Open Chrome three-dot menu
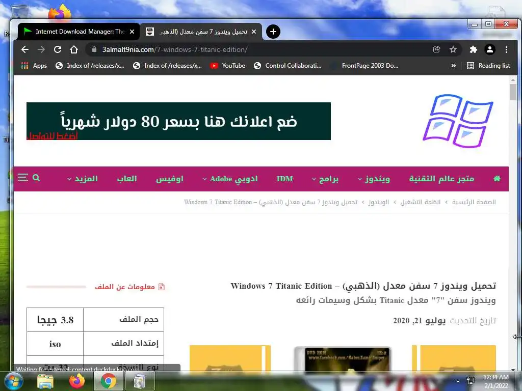 point(506,49)
